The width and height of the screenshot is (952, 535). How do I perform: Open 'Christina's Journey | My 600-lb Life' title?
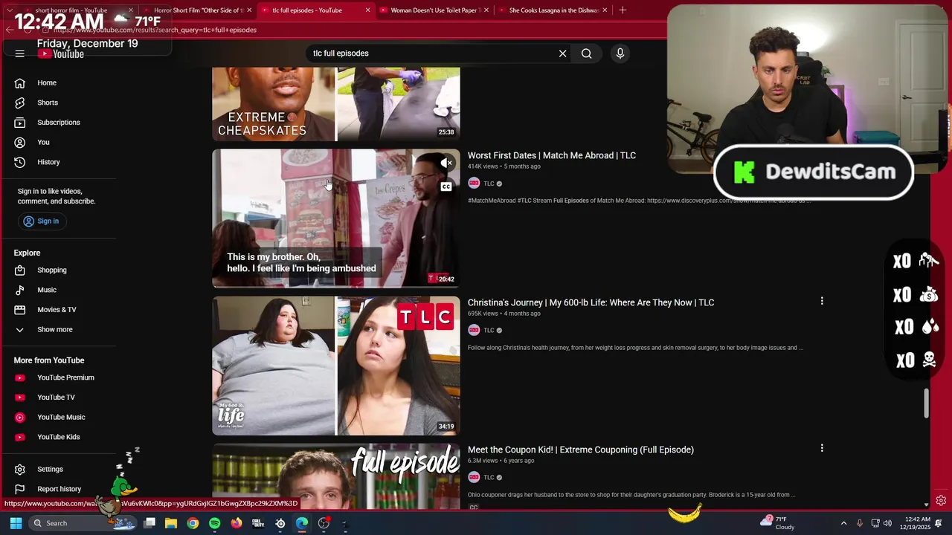[591, 303]
